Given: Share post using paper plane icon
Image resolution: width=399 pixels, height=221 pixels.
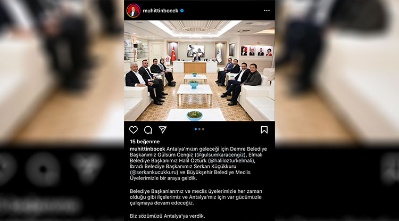Looking at the screenshot, I should (163, 129).
